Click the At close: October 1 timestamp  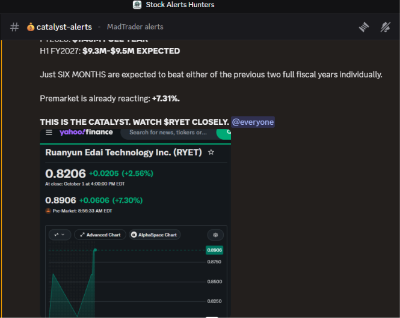[x=85, y=184]
